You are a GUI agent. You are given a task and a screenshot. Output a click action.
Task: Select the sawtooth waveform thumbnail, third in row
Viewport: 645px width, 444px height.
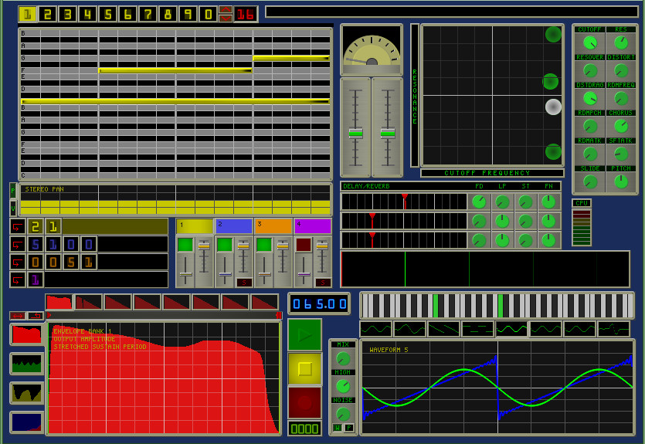point(443,329)
